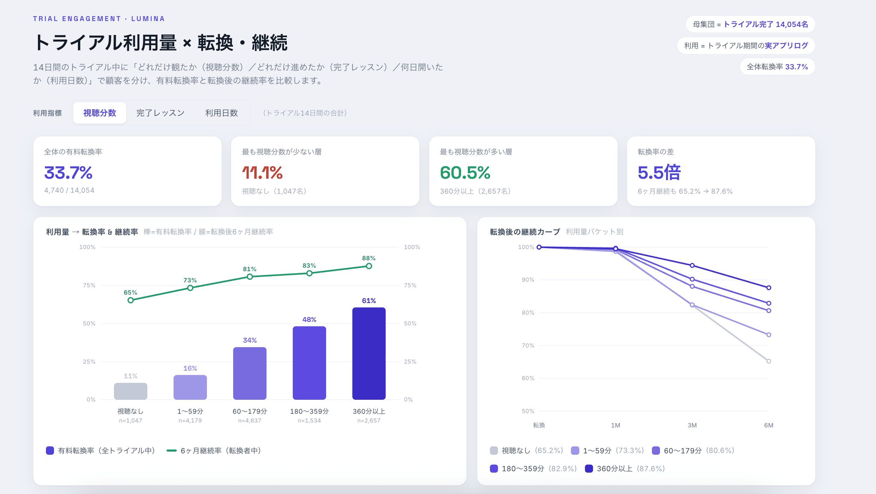Toggle 60〜179分 (80.6%) legend swatch

[x=656, y=451]
